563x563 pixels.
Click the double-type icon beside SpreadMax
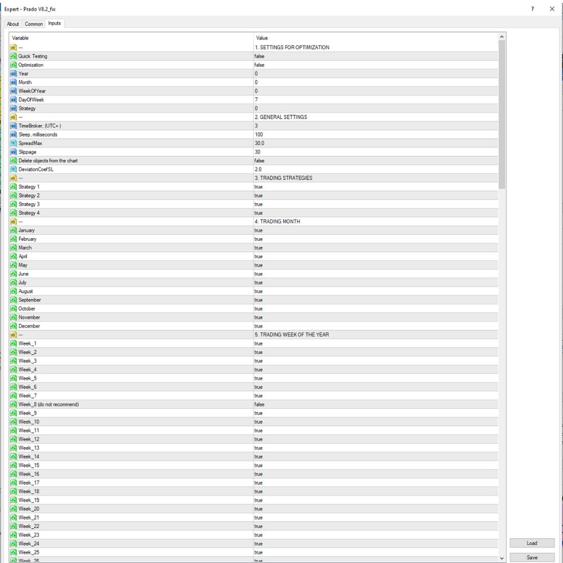(14, 143)
